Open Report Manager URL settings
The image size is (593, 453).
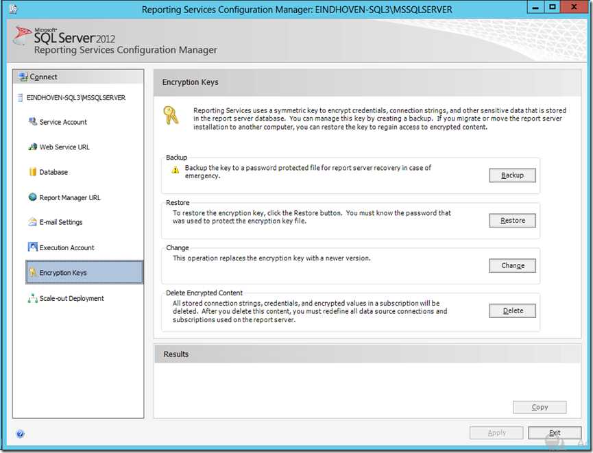coord(70,197)
